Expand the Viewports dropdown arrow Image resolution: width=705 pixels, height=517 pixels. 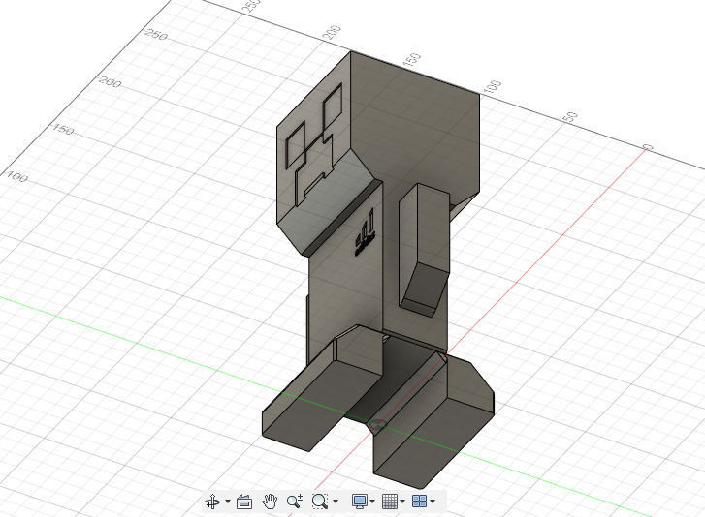coord(433,502)
